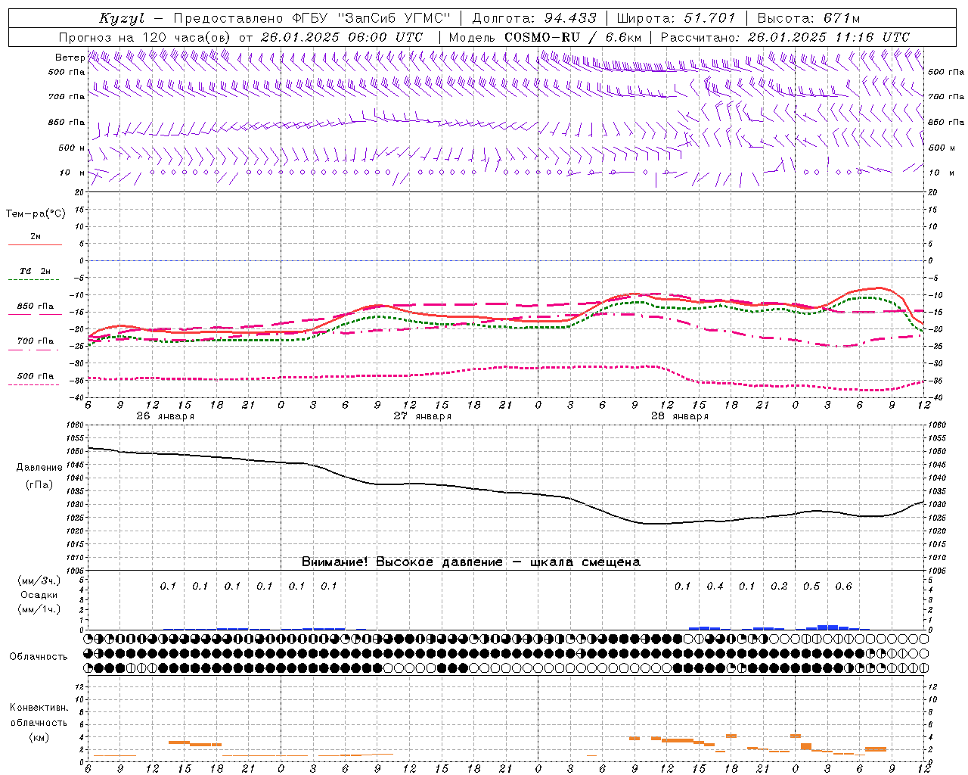
Task: Click the "27 января" date label
Action: pos(422,416)
